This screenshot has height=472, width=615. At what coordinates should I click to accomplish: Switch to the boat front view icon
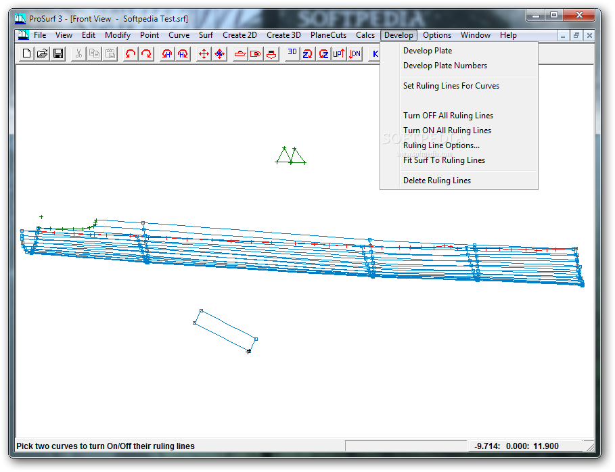(271, 53)
